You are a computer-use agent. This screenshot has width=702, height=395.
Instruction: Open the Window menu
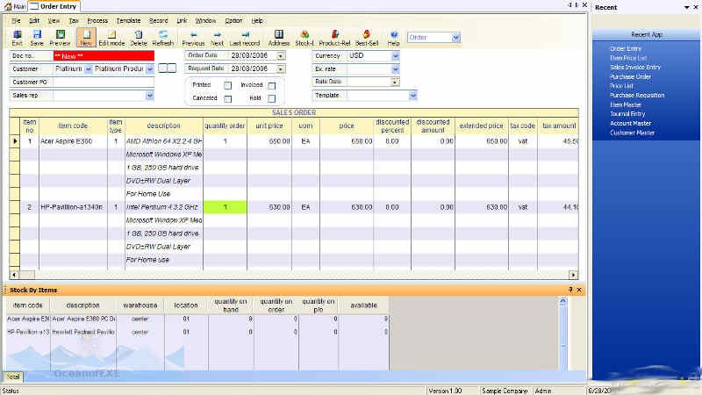tap(205, 20)
